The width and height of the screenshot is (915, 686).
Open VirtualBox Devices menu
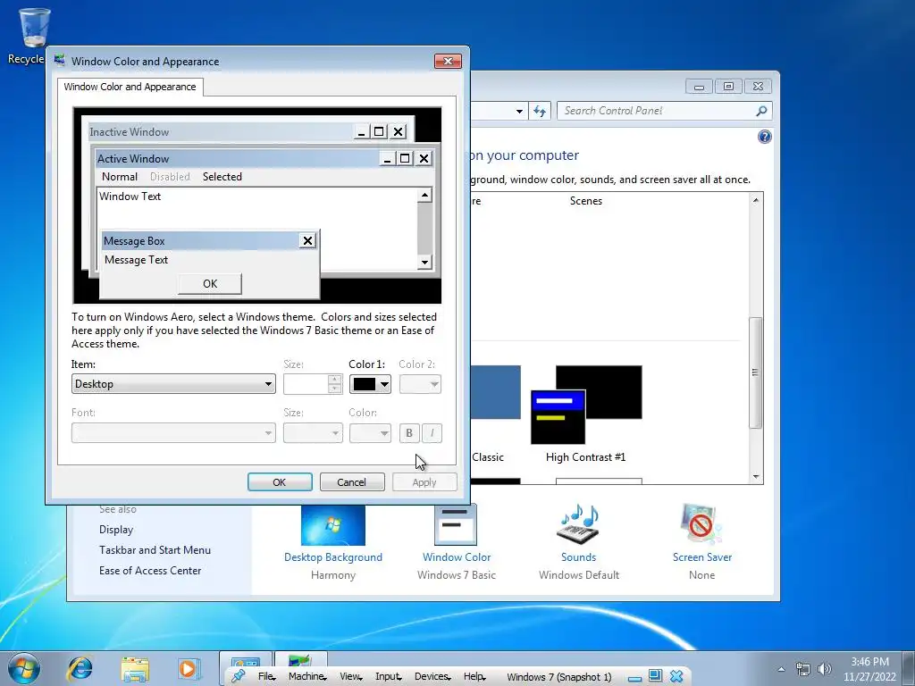[432, 676]
